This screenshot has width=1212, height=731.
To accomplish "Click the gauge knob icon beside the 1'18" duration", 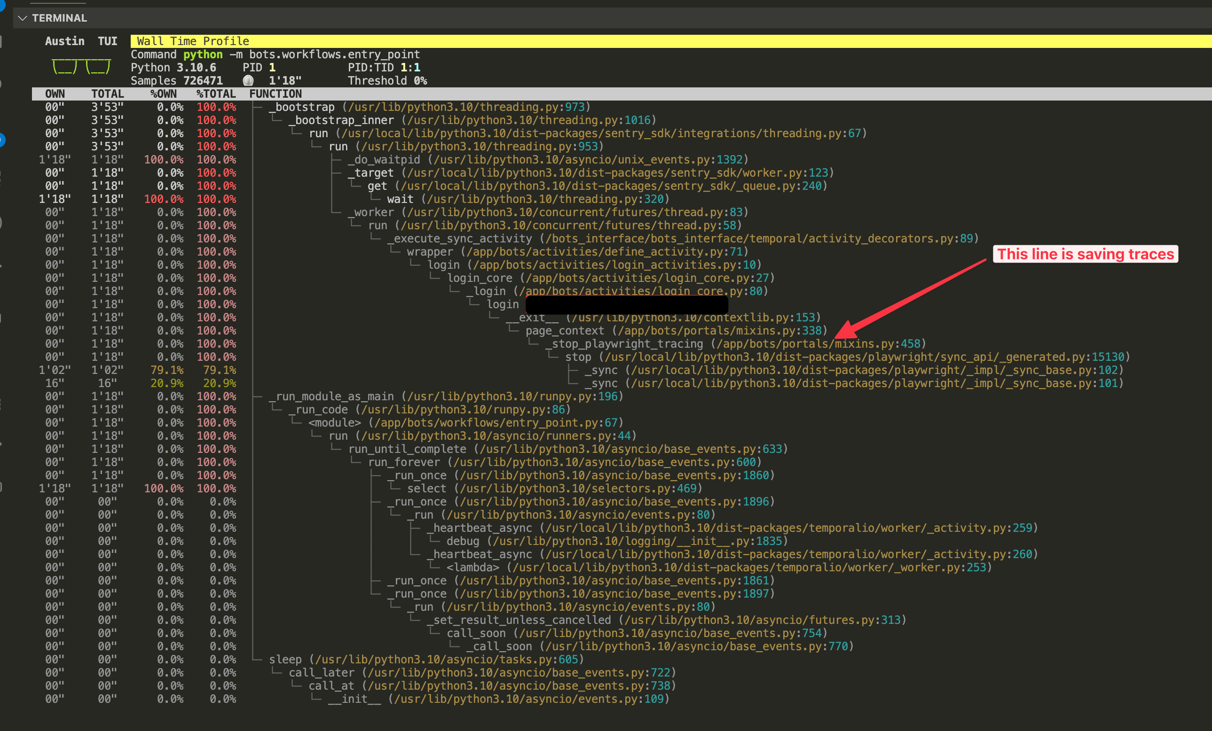I will click(x=249, y=80).
